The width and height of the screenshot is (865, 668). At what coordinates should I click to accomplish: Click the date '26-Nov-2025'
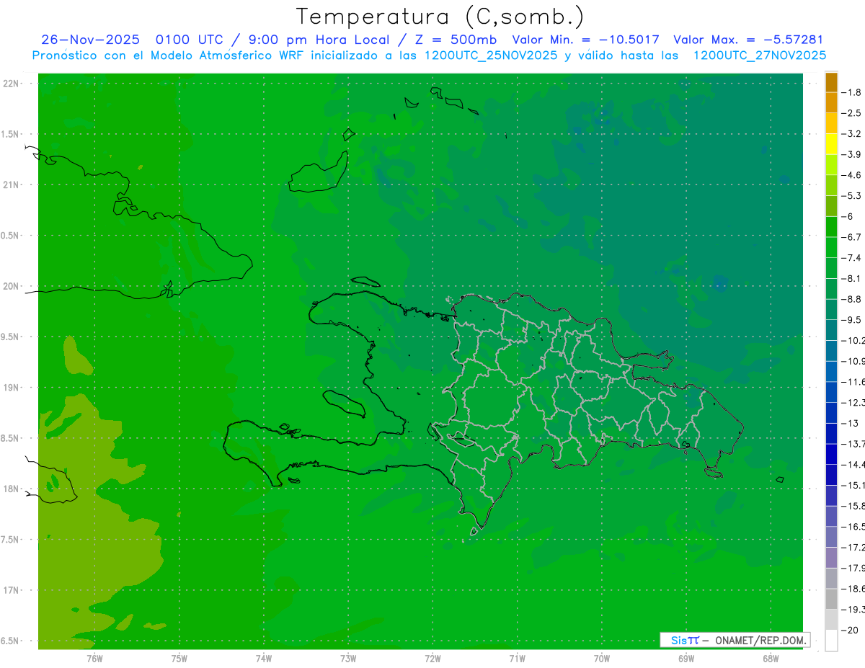point(90,40)
